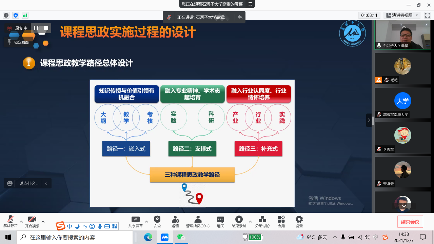This screenshot has height=244, width=434.
Task: Open the 应用 apps panel
Action: coord(281,222)
